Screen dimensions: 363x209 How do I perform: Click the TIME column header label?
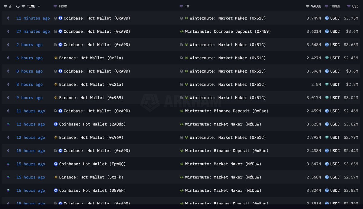(31, 6)
